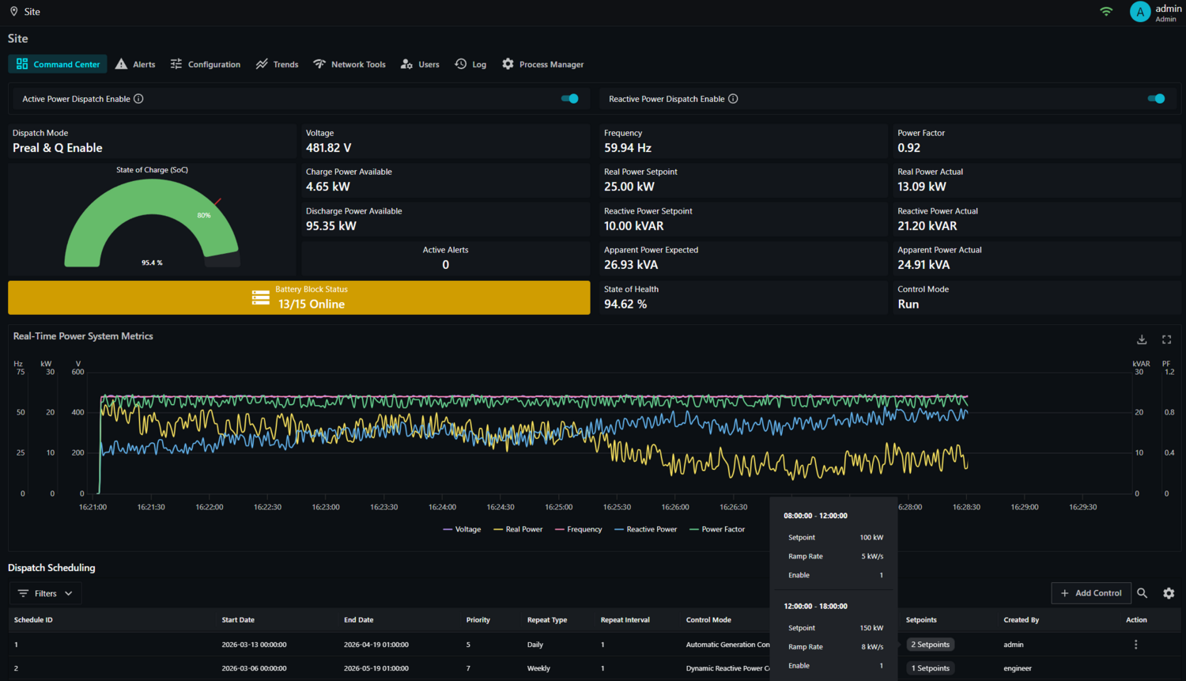Click the chart download icon
Viewport: 1186px width, 681px height.
pos(1142,339)
